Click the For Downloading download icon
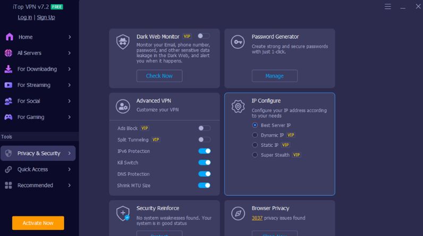423x236 pixels. (9, 69)
